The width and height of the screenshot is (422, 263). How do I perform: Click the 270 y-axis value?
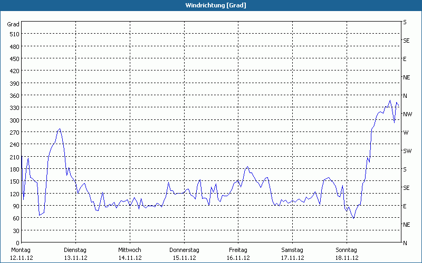[15, 133]
